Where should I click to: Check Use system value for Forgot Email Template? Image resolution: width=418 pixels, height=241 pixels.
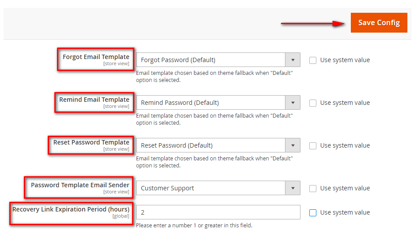pyautogui.click(x=313, y=60)
